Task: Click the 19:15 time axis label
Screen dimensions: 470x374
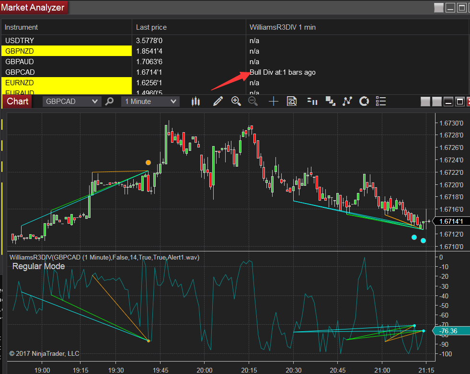Action: (80, 370)
